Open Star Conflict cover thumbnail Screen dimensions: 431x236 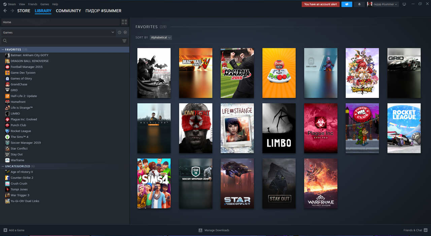(x=237, y=183)
